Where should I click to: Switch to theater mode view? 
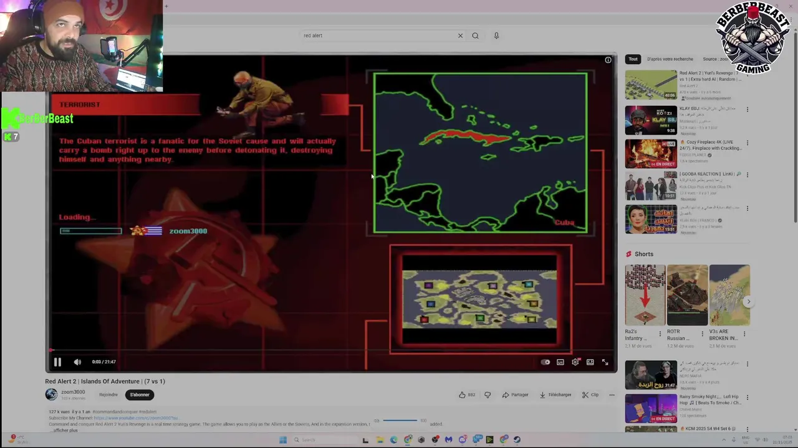[x=590, y=362]
